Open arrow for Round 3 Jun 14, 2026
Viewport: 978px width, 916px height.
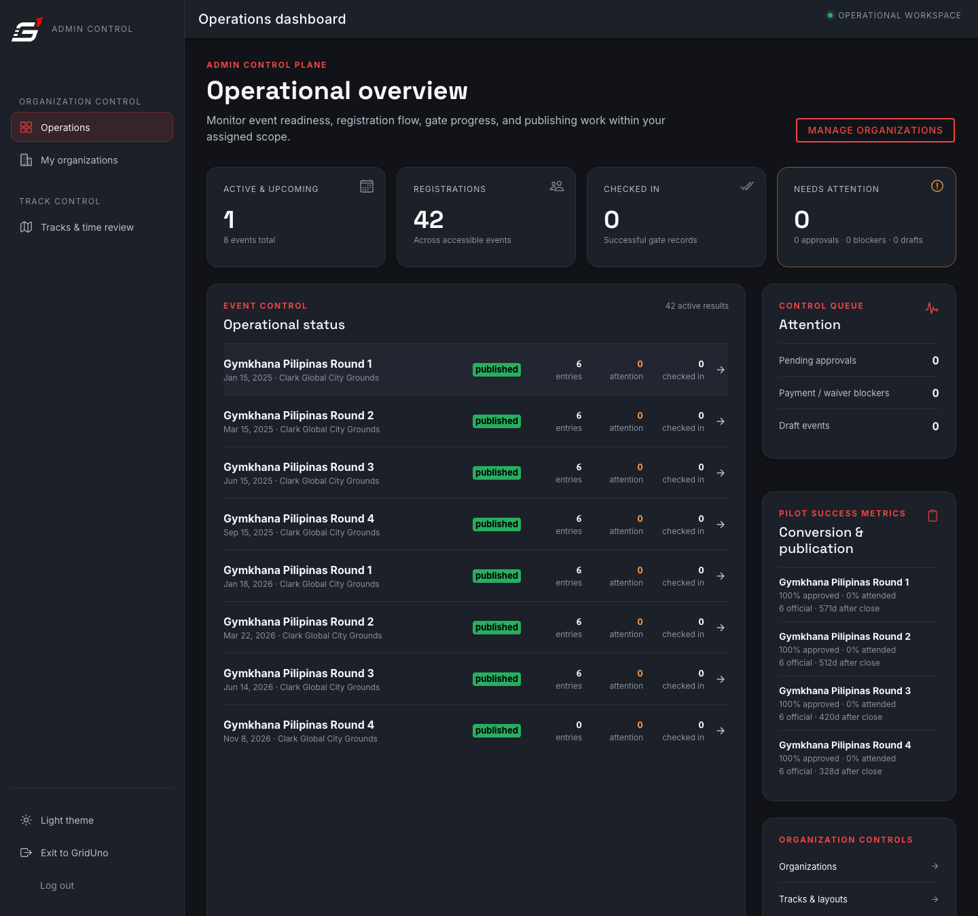click(721, 679)
